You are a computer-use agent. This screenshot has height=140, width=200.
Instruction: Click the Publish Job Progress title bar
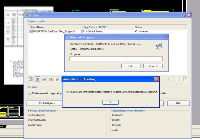pyautogui.click(x=116, y=37)
